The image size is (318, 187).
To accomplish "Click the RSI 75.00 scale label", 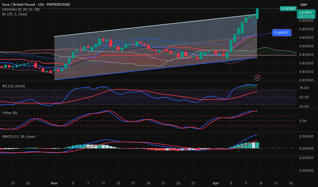I will point(304,88).
